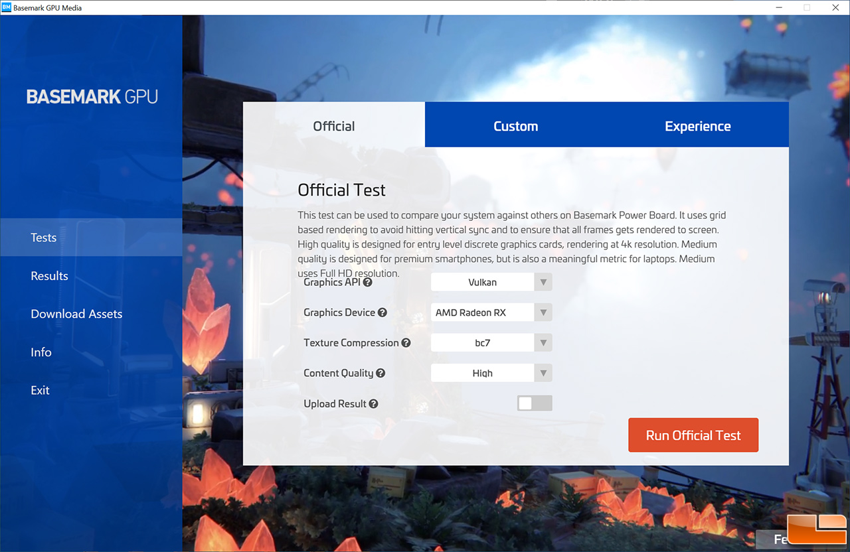Click the Graphics API label
This screenshot has width=850, height=552.
pyautogui.click(x=332, y=282)
